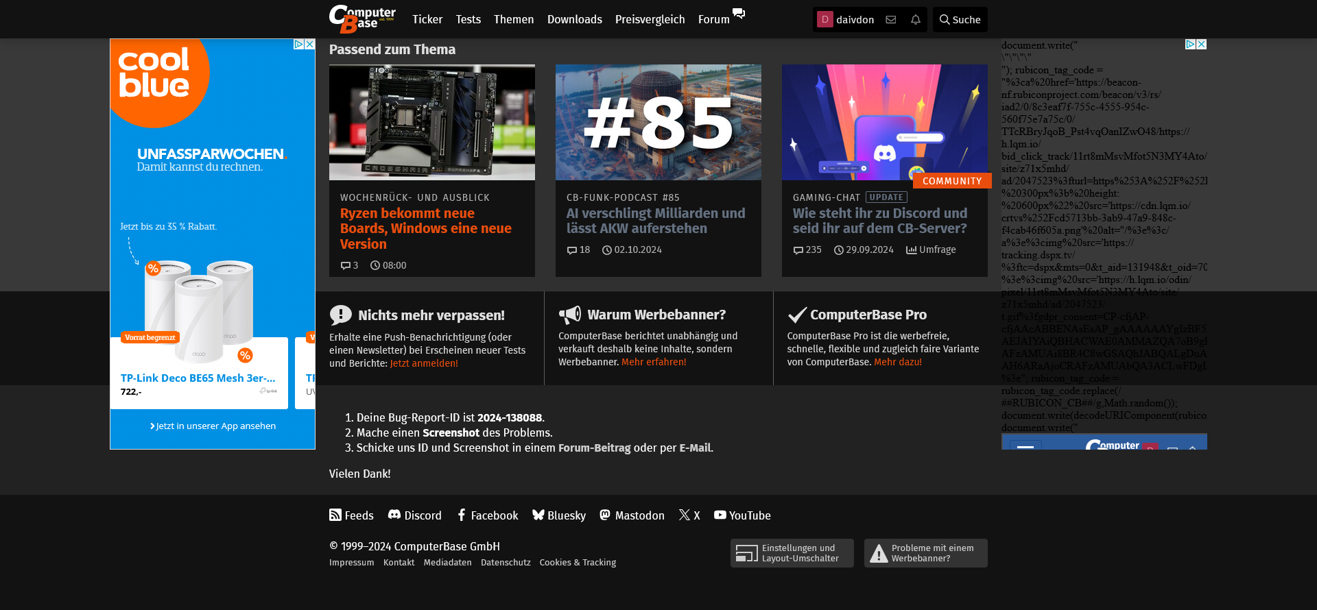Click the ComputerBase Pro checkmark icon
The image size is (1317, 610).
[x=797, y=315]
